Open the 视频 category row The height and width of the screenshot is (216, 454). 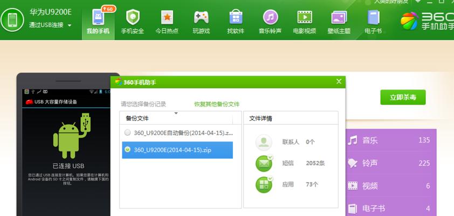391,186
